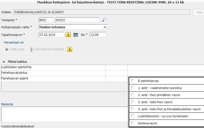Select 4. aste ihonalaiskudoksen vaurio option
Image resolution: width=204 pixels, height=128 pixels.
(x=133, y=109)
